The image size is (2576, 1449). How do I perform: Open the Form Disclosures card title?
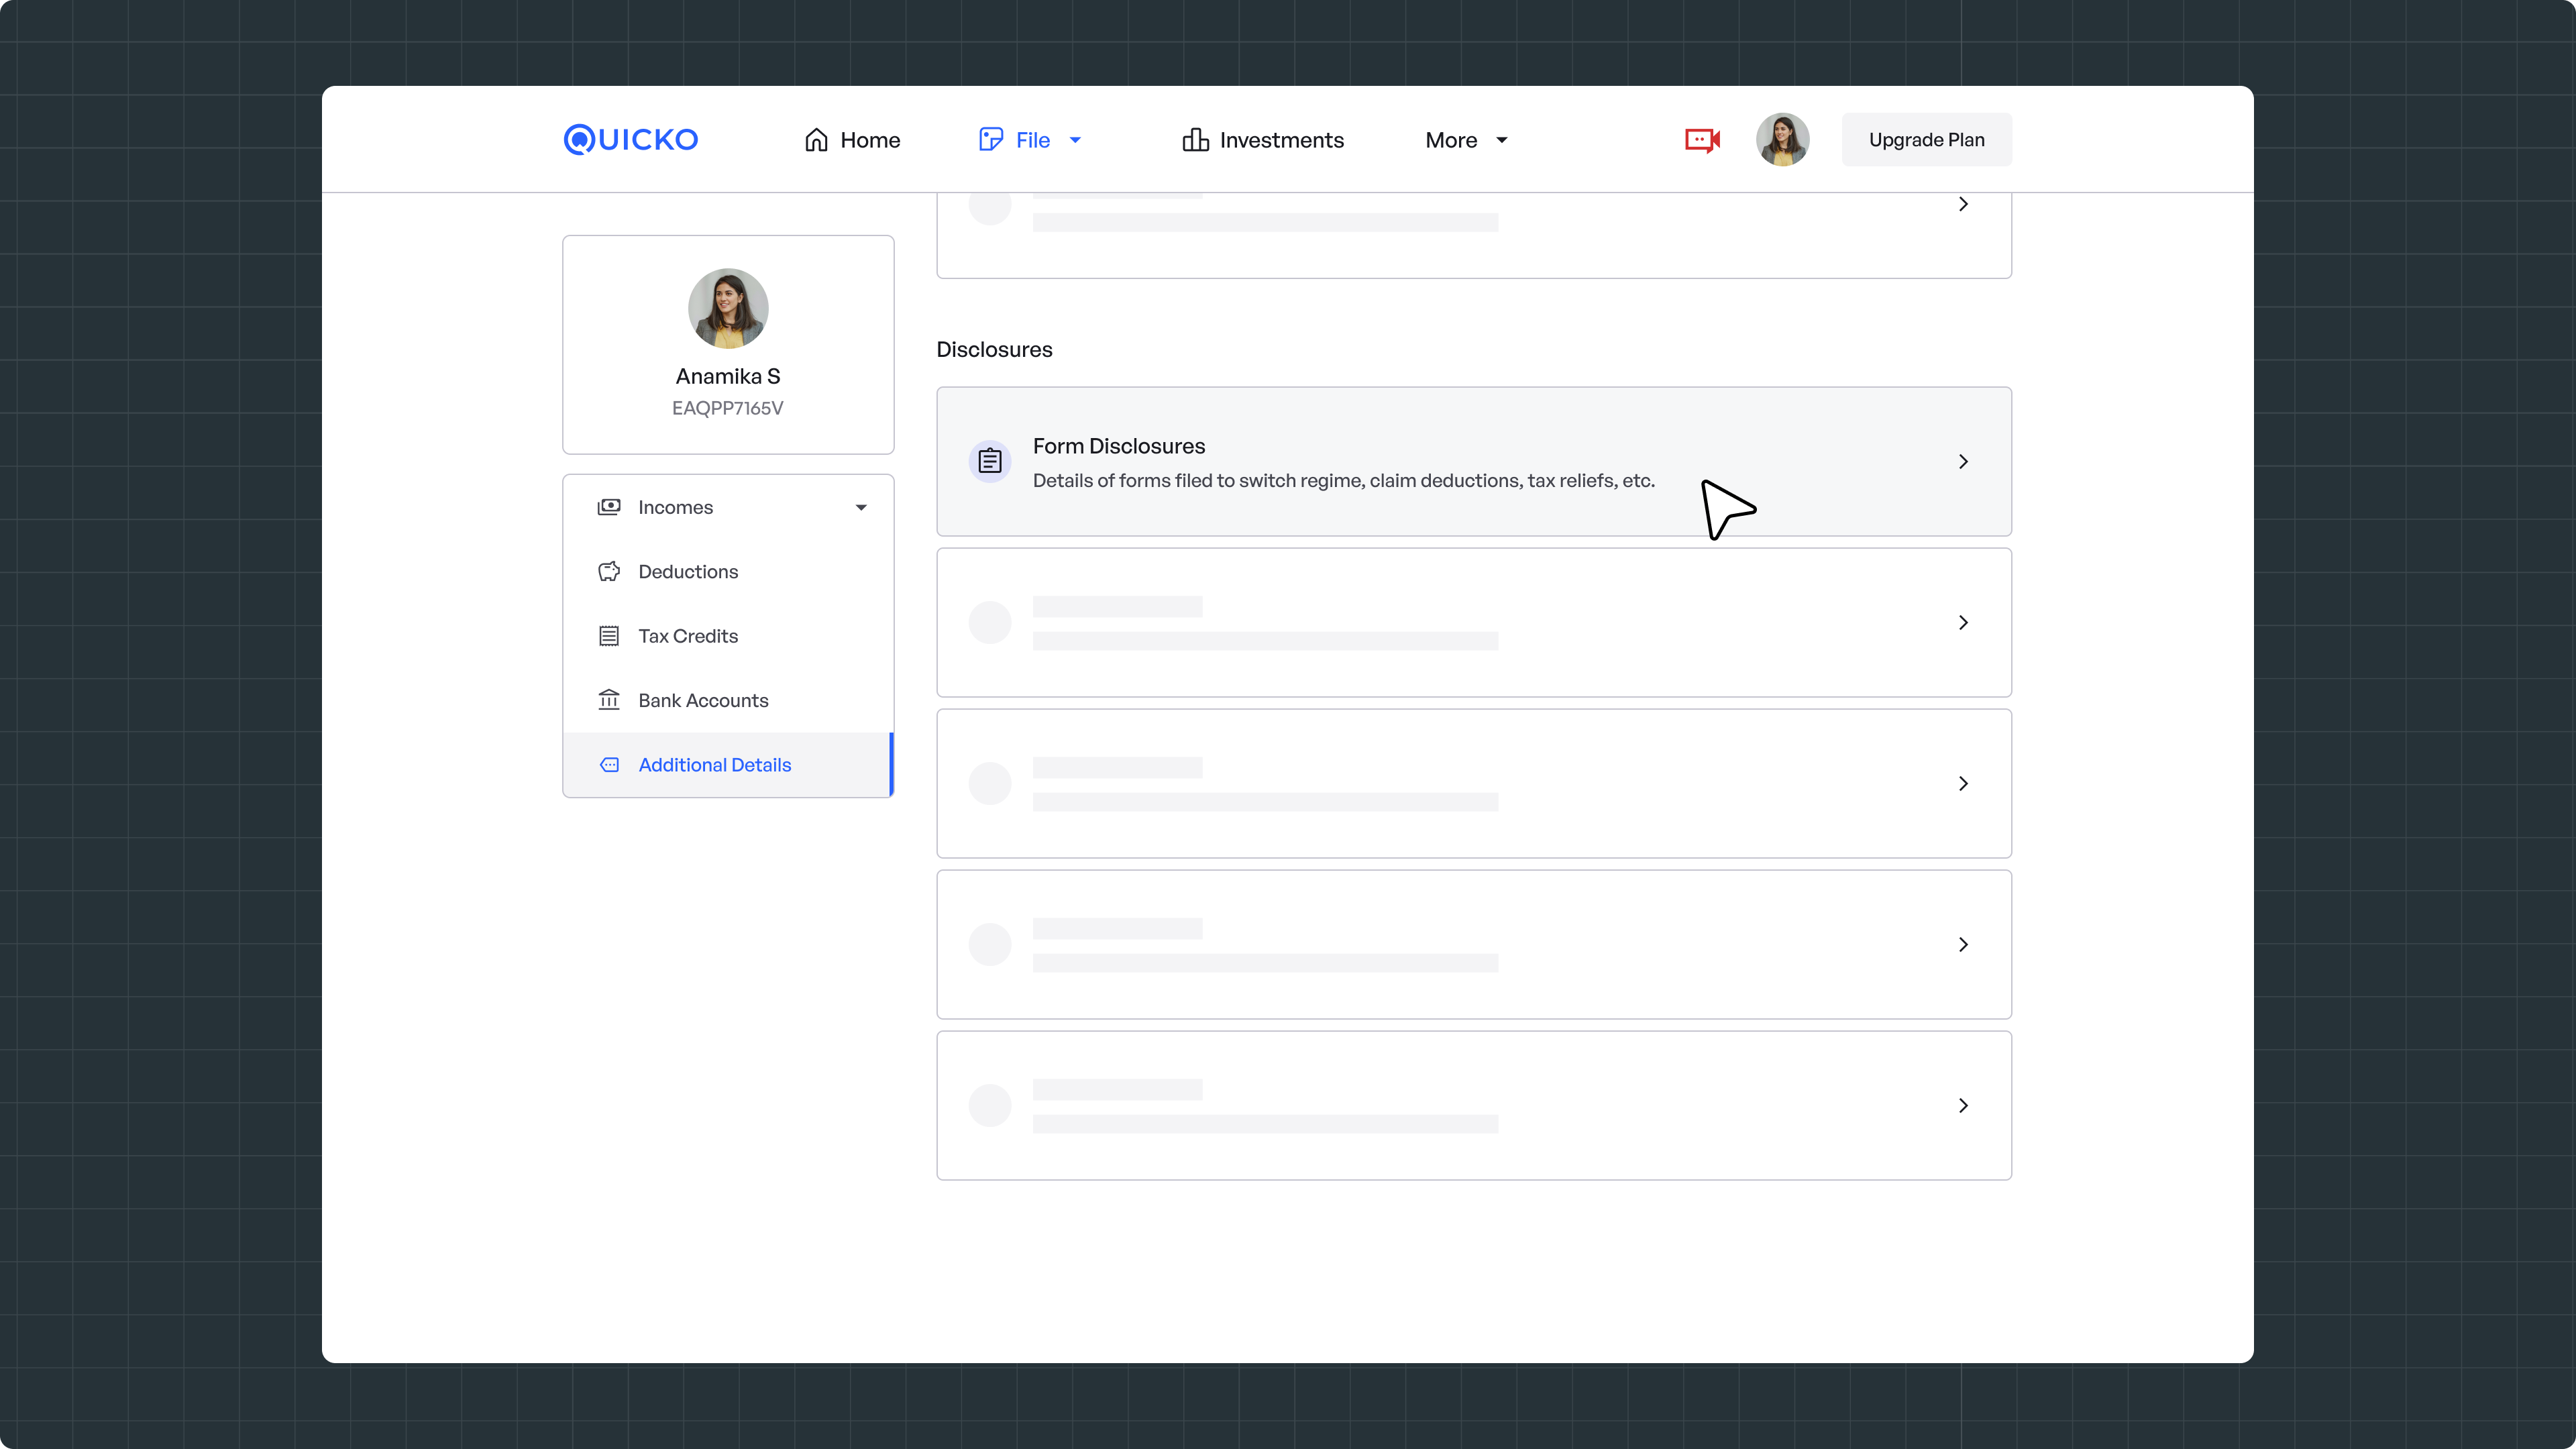click(x=1119, y=446)
